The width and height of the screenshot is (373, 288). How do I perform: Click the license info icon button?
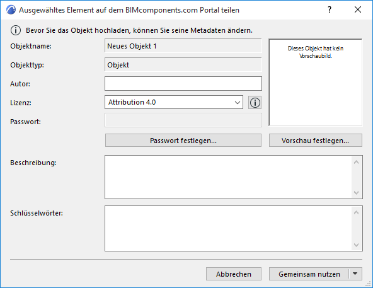click(x=255, y=103)
